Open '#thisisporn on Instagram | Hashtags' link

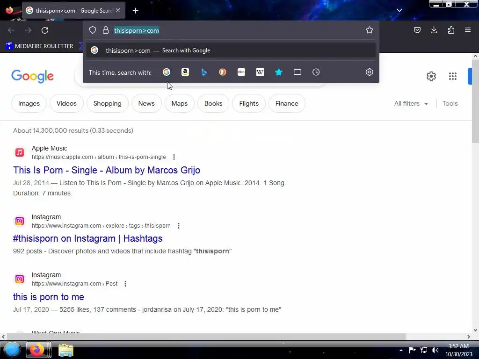(87, 238)
